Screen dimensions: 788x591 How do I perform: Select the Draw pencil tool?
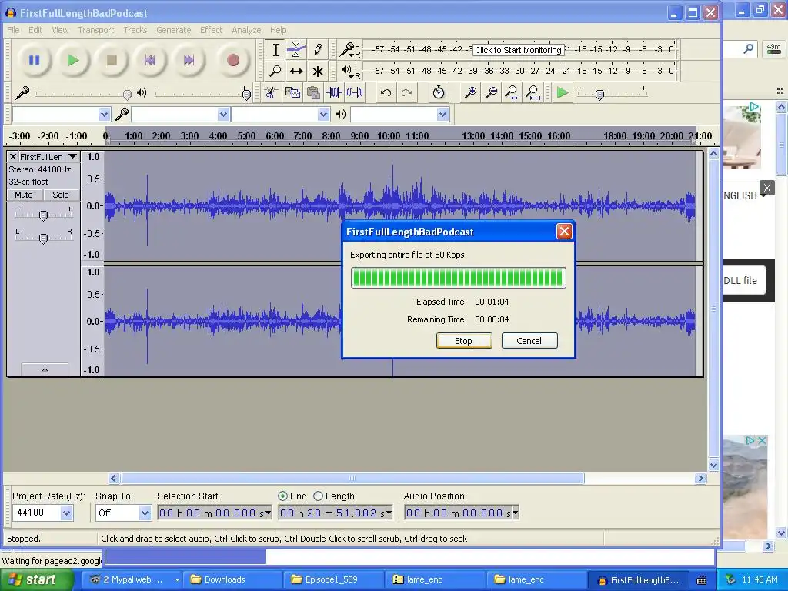click(x=318, y=50)
